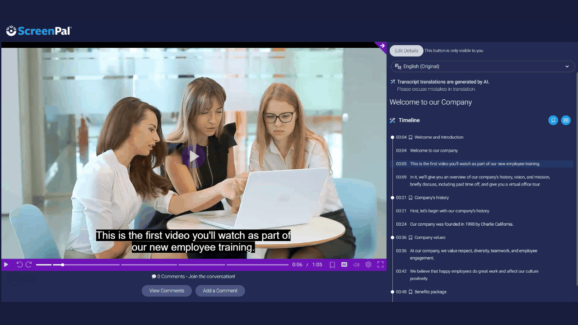Toggle chapters with the Timeline bookmark button

coord(553,120)
